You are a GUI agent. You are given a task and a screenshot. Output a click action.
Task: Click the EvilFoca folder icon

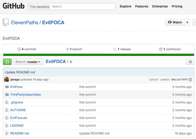click(7, 87)
